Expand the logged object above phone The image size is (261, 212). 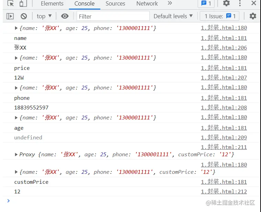16,88
